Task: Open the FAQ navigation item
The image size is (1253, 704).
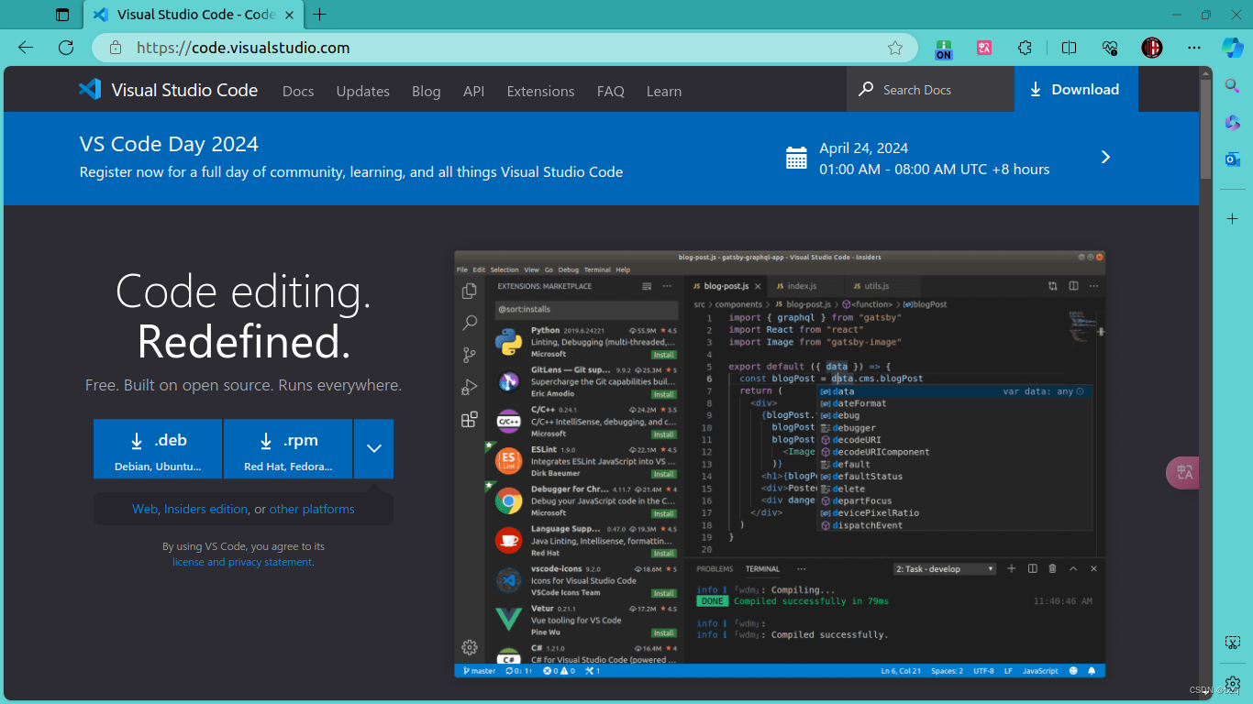Action: point(610,91)
